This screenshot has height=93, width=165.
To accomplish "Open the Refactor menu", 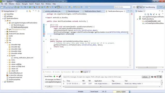I will pos(11,4).
